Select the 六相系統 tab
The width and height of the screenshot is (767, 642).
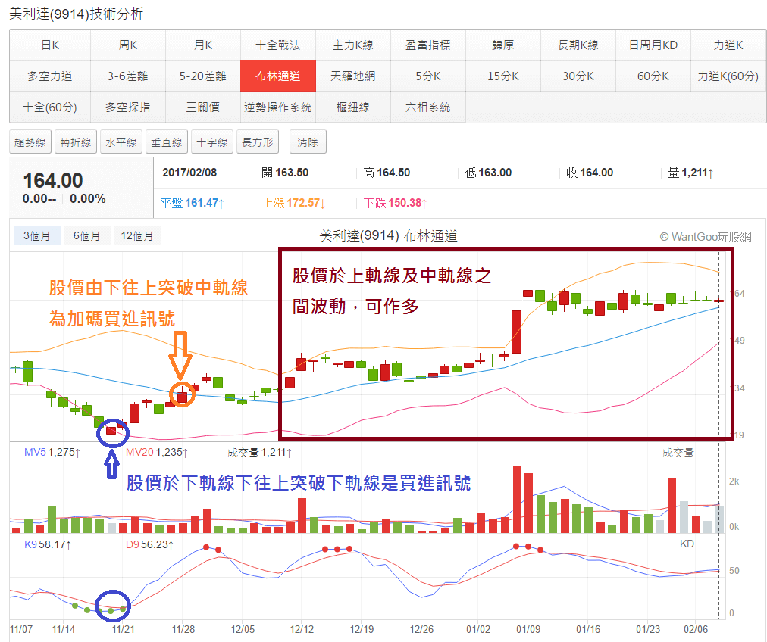click(428, 108)
